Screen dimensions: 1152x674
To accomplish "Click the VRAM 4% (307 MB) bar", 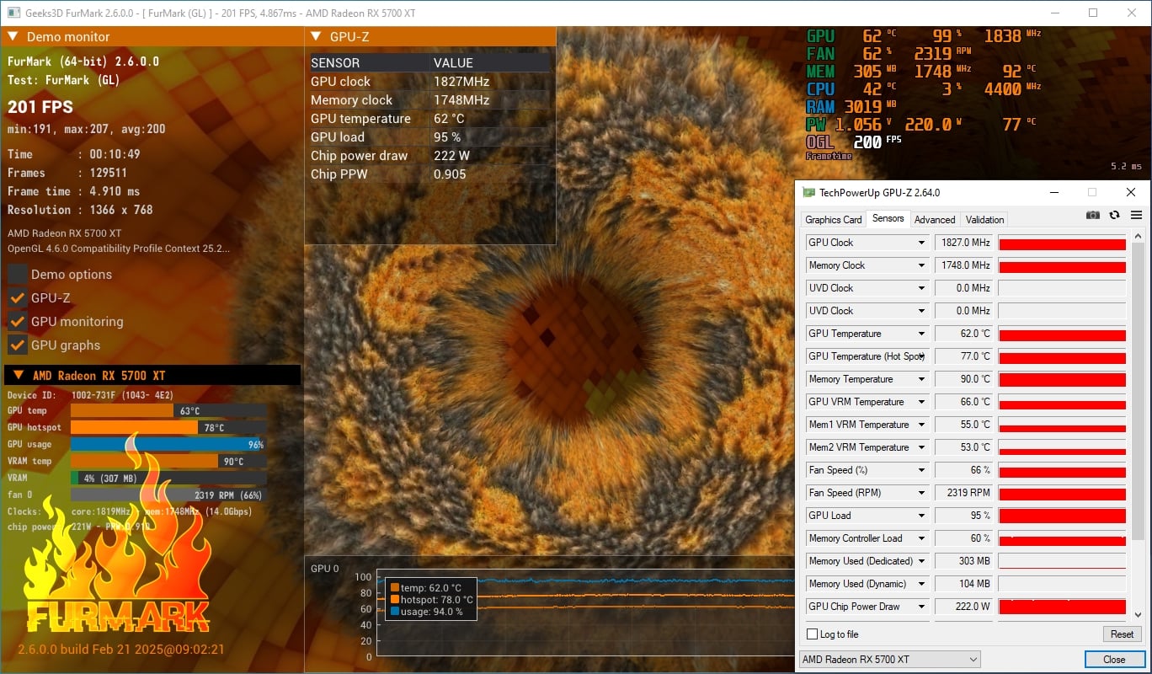I will coord(168,478).
